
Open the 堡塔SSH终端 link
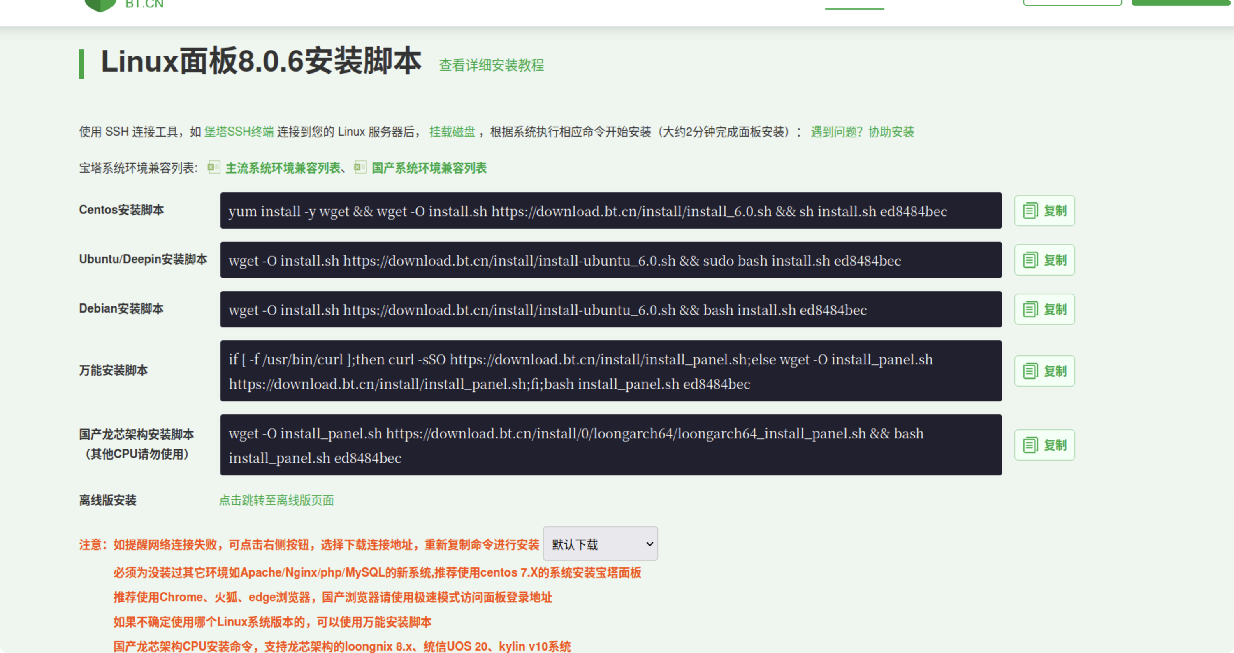[x=239, y=132]
